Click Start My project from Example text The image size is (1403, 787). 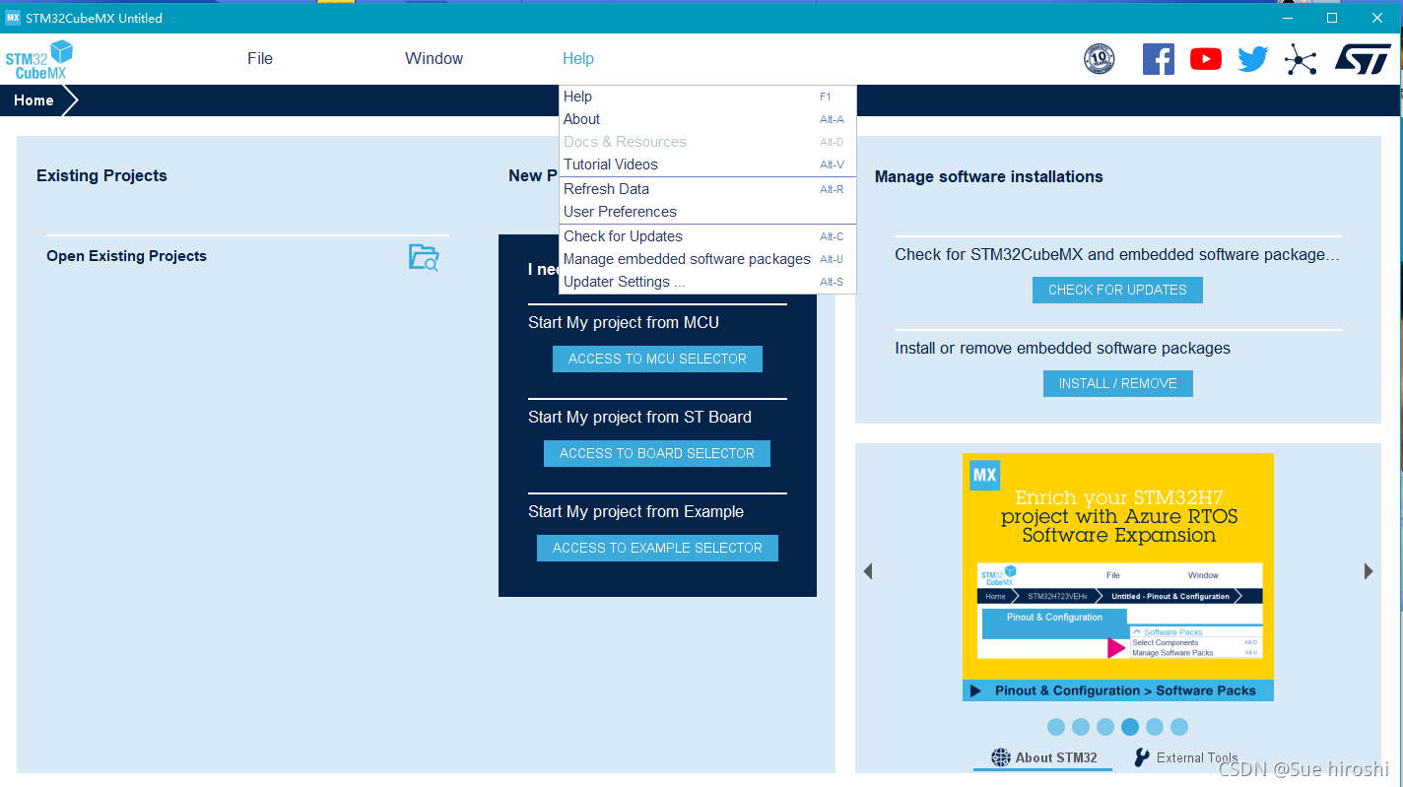coord(635,511)
